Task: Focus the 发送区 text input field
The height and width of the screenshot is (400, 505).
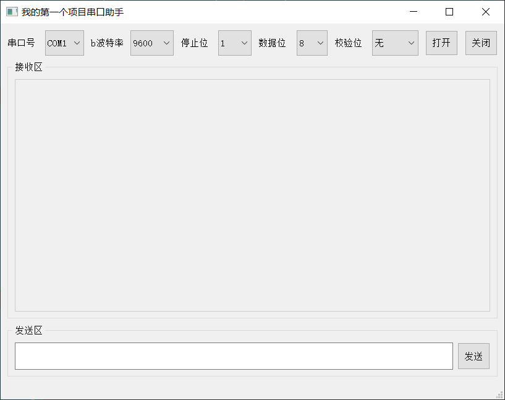Action: [x=234, y=356]
